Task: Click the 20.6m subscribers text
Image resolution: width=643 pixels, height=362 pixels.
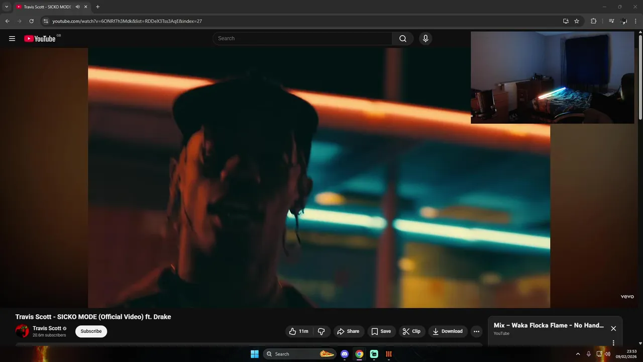Action: coord(49,335)
